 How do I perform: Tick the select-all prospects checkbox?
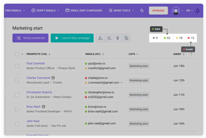point(17,54)
